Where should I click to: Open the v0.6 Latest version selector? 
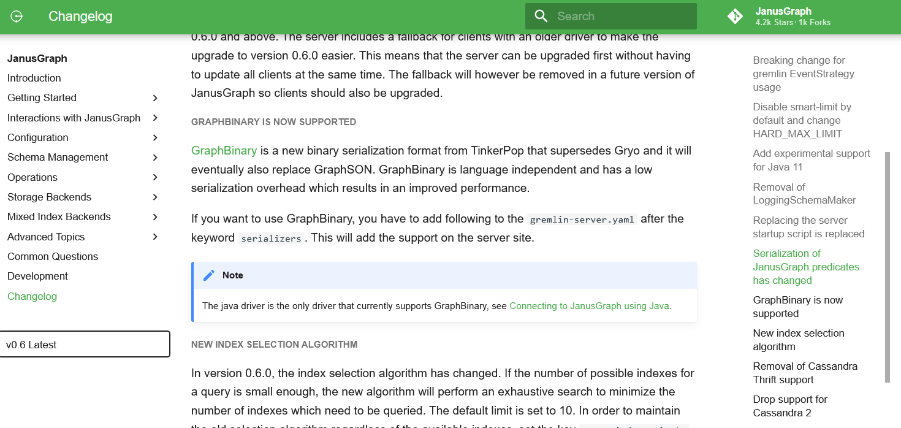tap(85, 344)
